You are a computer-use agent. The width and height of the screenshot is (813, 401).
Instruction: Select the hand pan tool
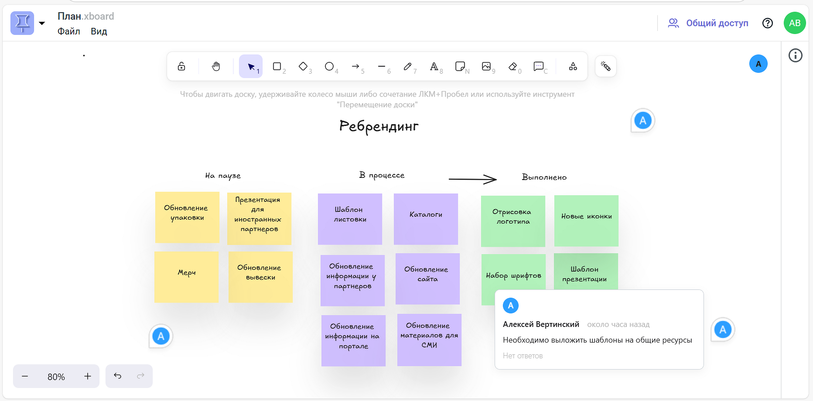click(216, 66)
